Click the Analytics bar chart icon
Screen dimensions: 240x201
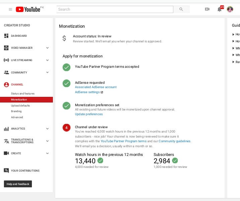6,129
